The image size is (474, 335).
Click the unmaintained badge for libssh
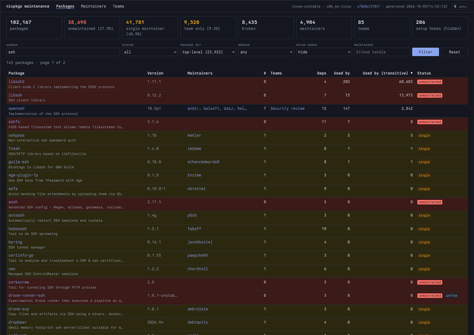click(x=430, y=95)
